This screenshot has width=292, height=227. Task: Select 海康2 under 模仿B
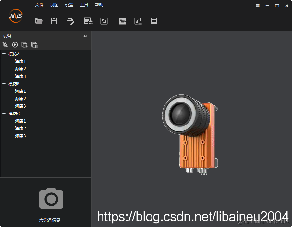[x=20, y=99]
